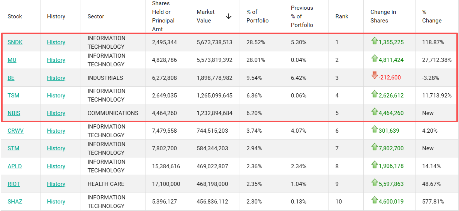Sort by the Rank column header

[x=342, y=16]
